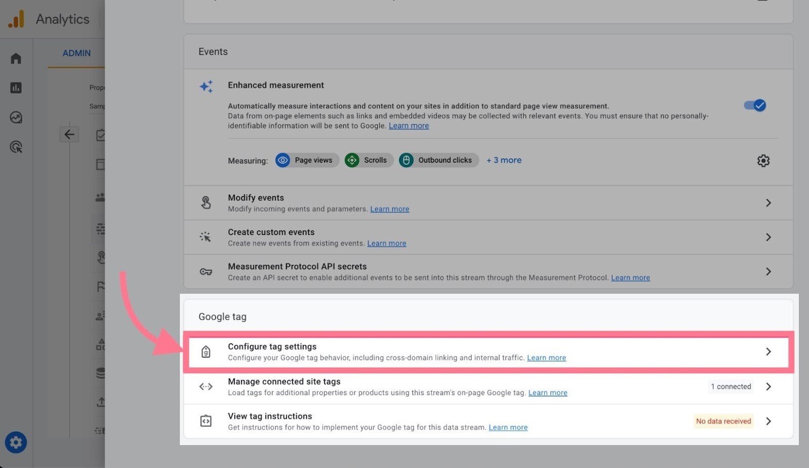Switch to the ADMIN tab
Image resolution: width=809 pixels, height=468 pixels.
click(76, 53)
